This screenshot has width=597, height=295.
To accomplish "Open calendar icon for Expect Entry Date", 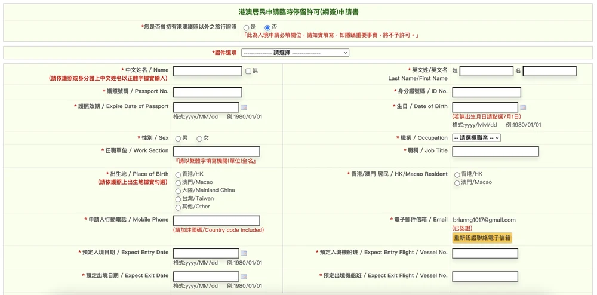I will 244,253.
